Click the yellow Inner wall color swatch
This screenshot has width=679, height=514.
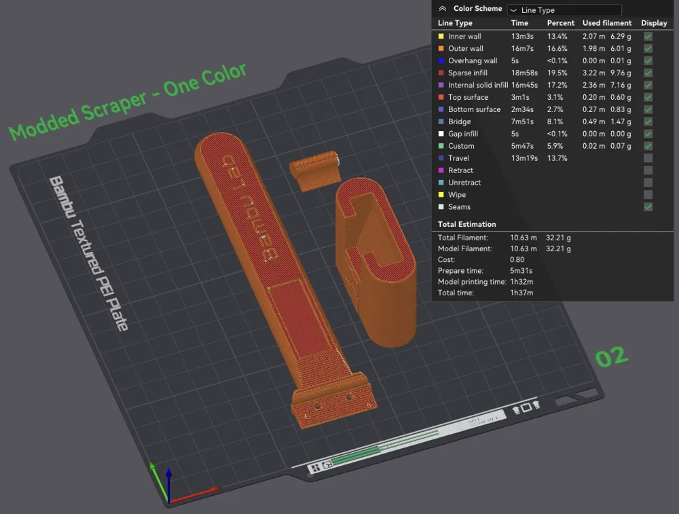pos(441,37)
